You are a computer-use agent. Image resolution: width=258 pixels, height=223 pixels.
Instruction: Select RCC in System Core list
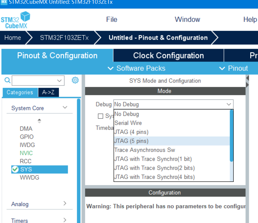pyautogui.click(x=25, y=161)
